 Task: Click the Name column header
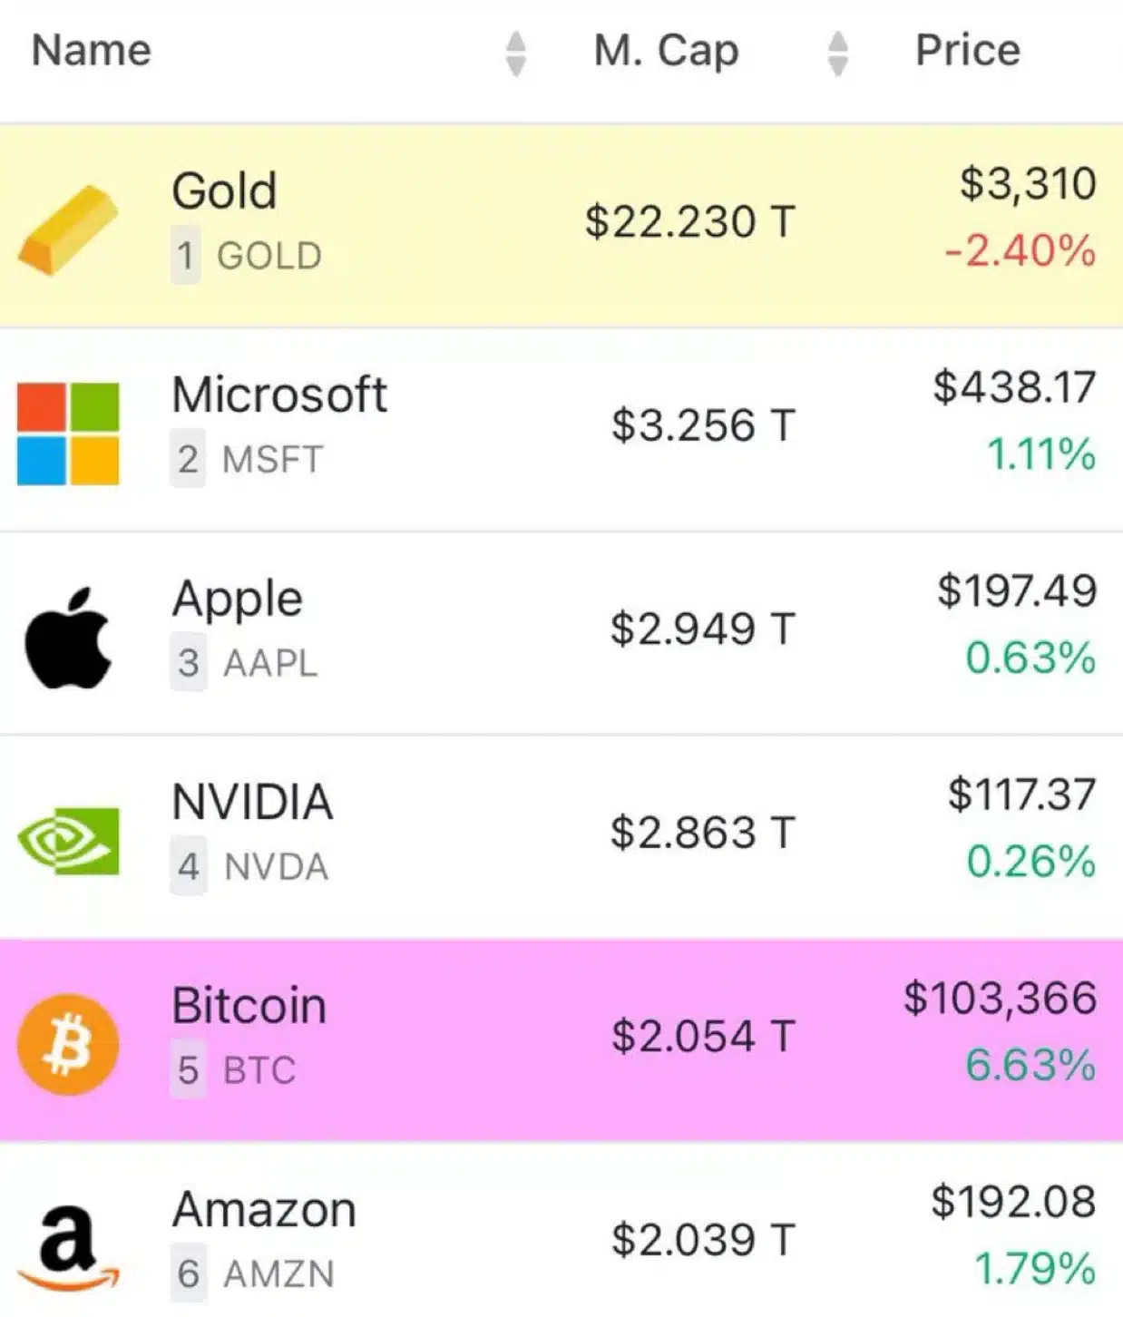[92, 50]
